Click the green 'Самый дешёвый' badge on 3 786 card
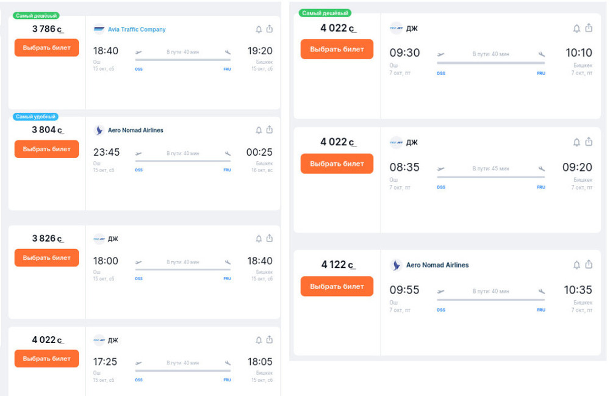 click(36, 16)
